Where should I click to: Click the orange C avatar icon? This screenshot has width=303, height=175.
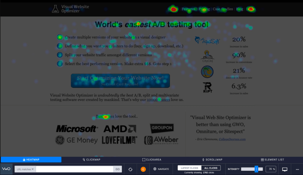point(143,169)
